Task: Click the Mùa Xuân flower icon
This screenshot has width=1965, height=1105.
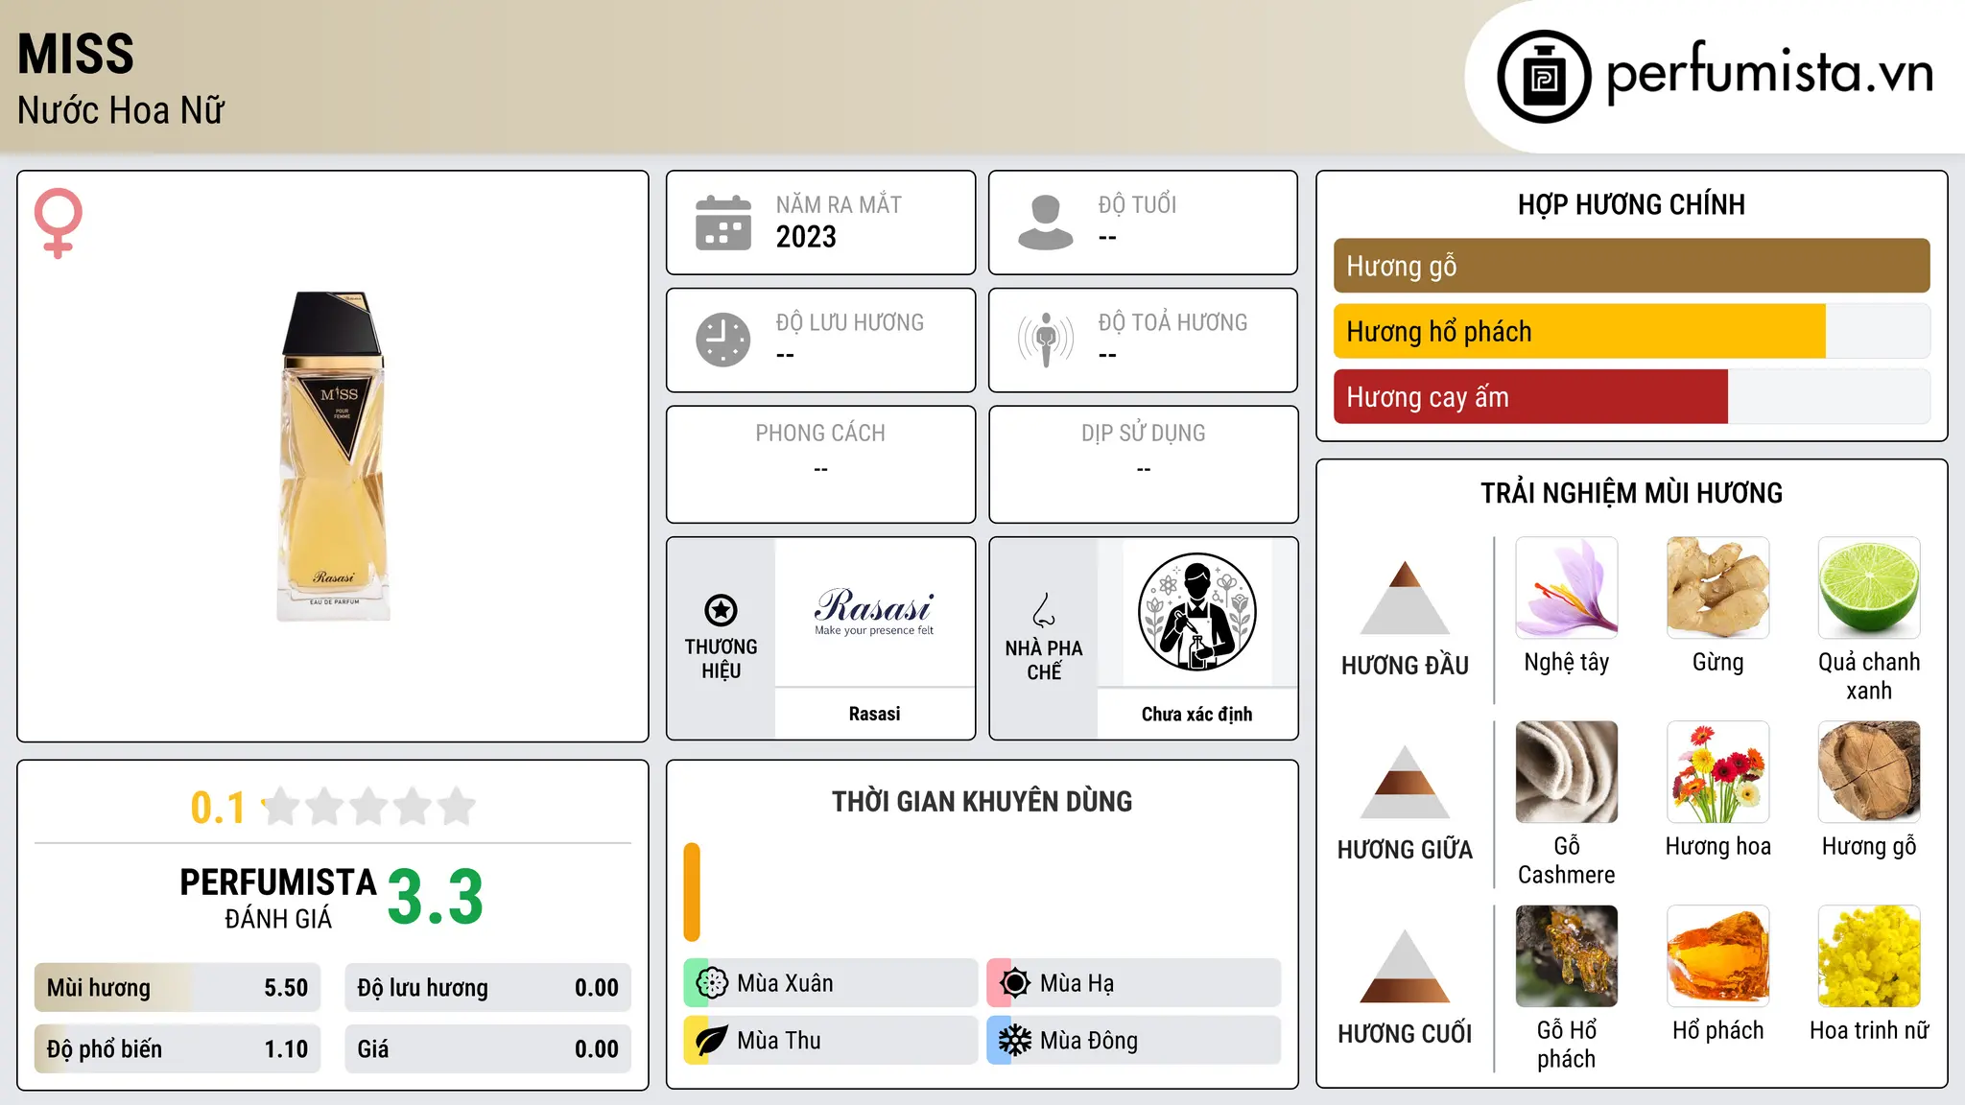Action: click(x=712, y=983)
